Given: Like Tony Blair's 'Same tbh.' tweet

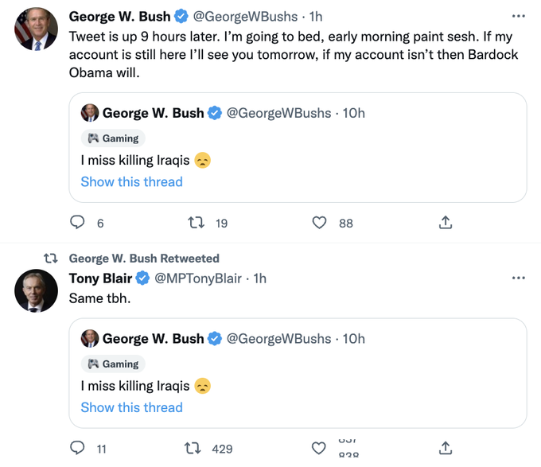Looking at the screenshot, I should click(x=319, y=448).
